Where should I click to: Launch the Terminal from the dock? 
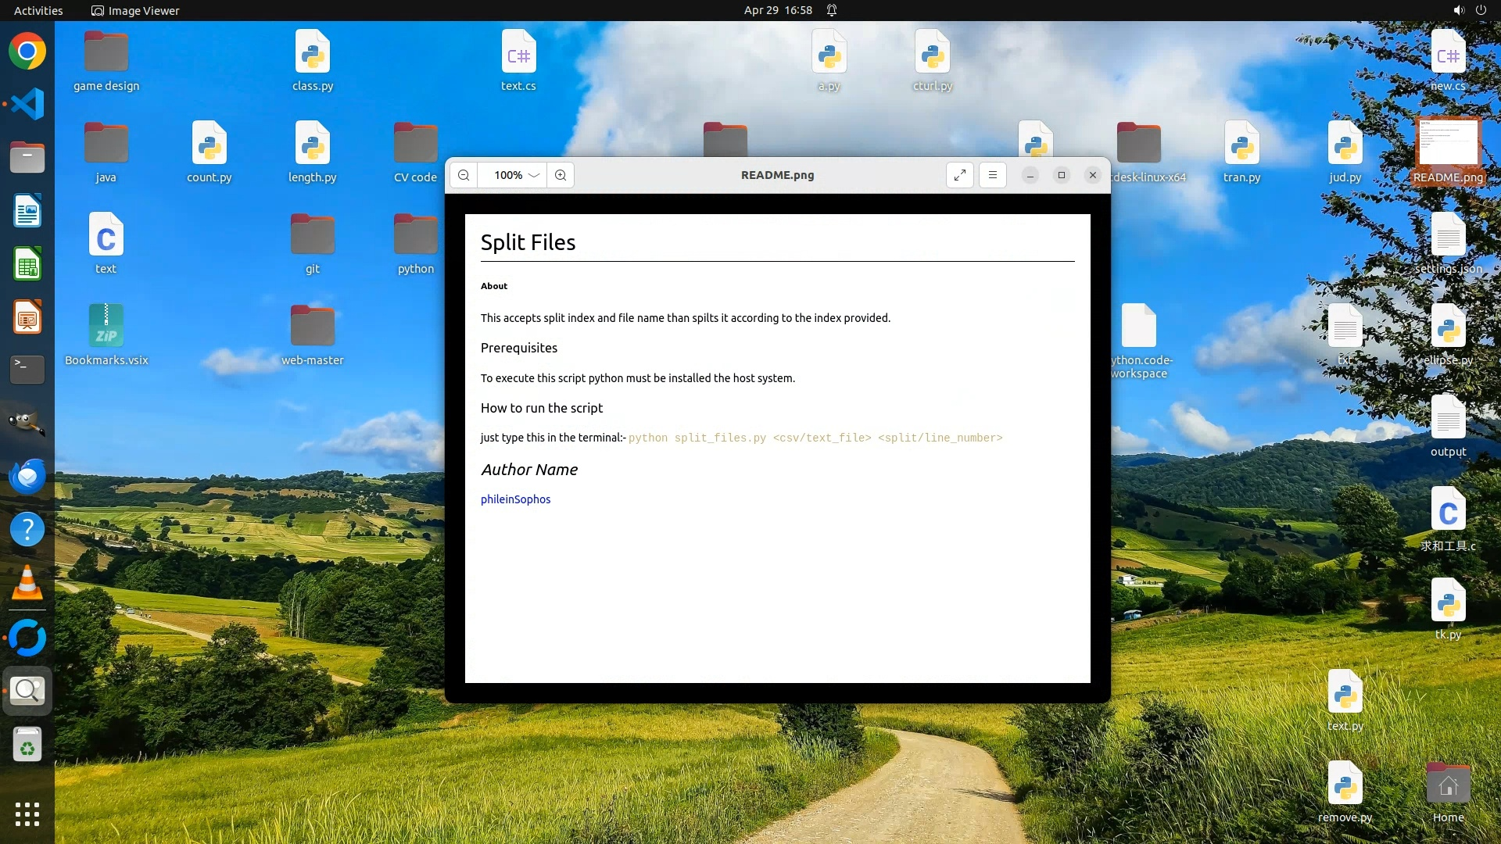pyautogui.click(x=27, y=369)
